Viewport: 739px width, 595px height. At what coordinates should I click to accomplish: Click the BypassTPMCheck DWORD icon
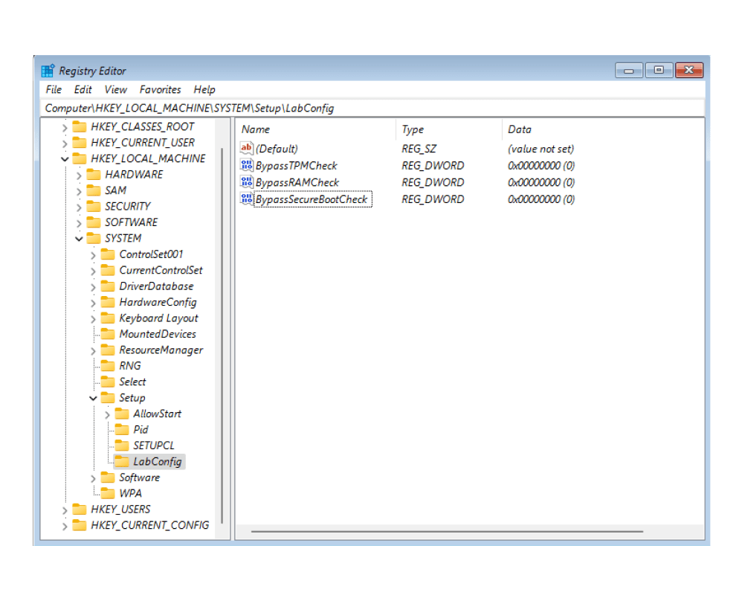point(247,165)
